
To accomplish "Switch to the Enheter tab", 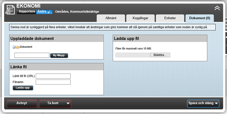I will coord(170,18).
